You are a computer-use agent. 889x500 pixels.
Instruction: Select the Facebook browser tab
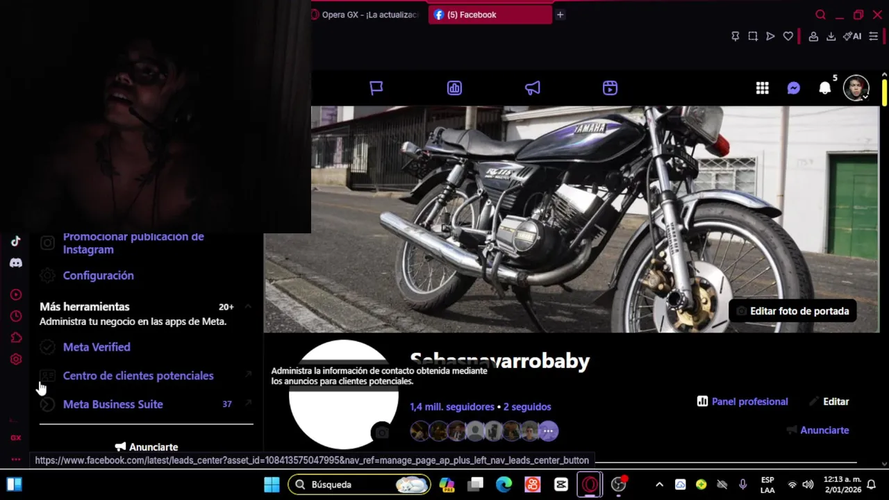point(490,15)
